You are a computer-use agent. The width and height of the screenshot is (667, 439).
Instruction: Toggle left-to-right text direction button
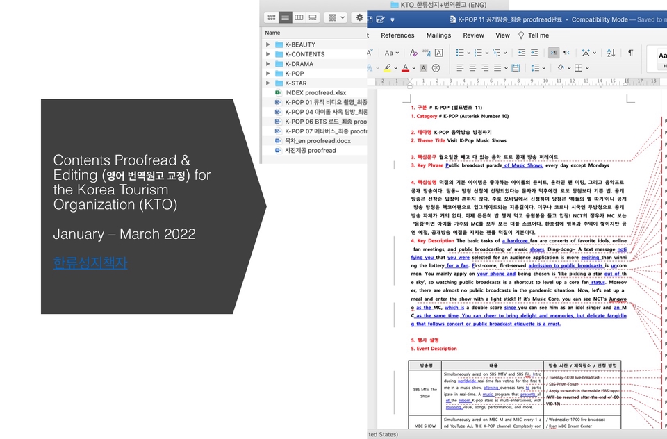(x=553, y=53)
